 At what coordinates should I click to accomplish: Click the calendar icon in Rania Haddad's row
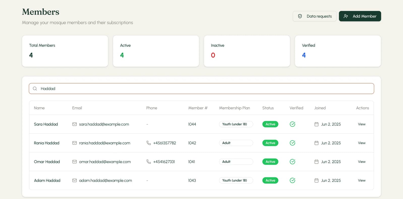coord(317,143)
